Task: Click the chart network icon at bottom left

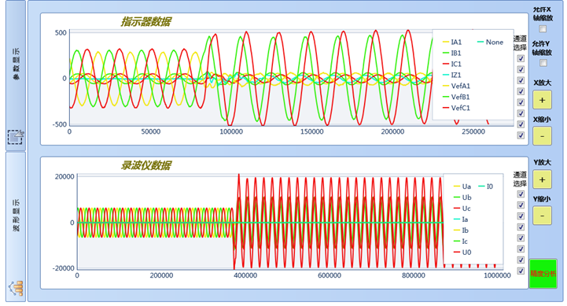Action: (17, 288)
